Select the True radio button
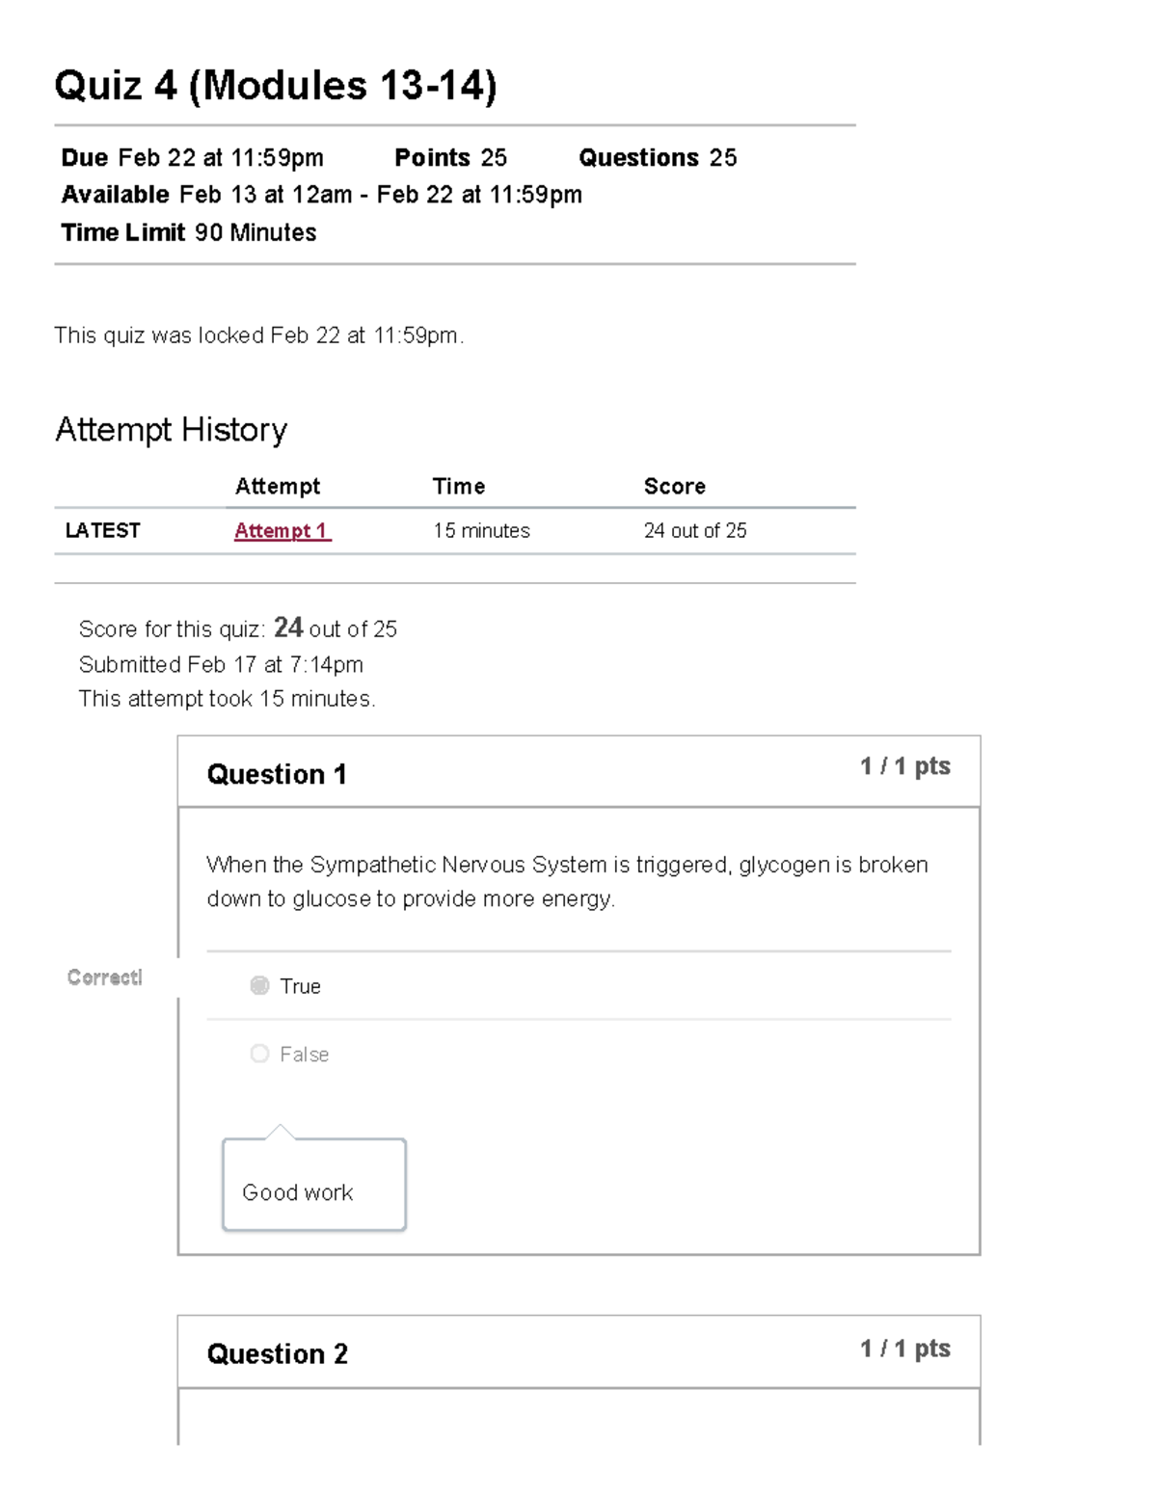The image size is (1157, 1497). click(259, 985)
